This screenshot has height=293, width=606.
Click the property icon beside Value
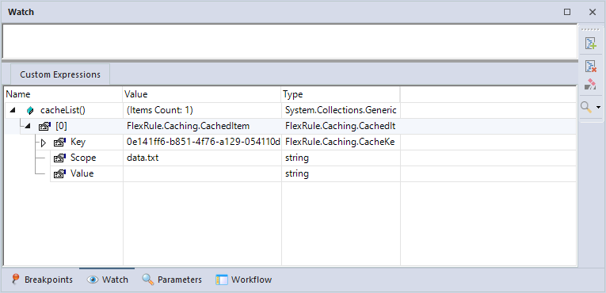click(59, 174)
